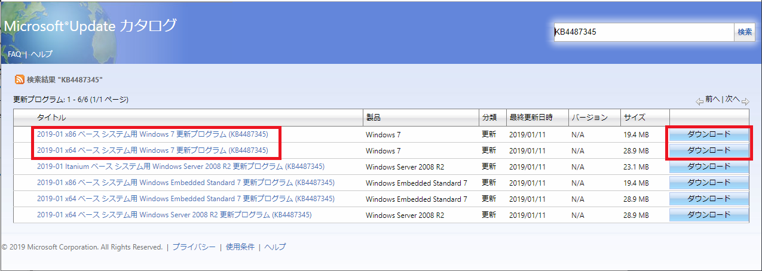Sort by バージョン column header

[589, 118]
